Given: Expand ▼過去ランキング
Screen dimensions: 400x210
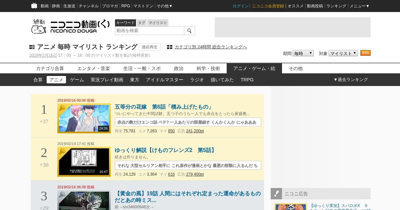Looking at the screenshot, I should pyautogui.click(x=351, y=80).
